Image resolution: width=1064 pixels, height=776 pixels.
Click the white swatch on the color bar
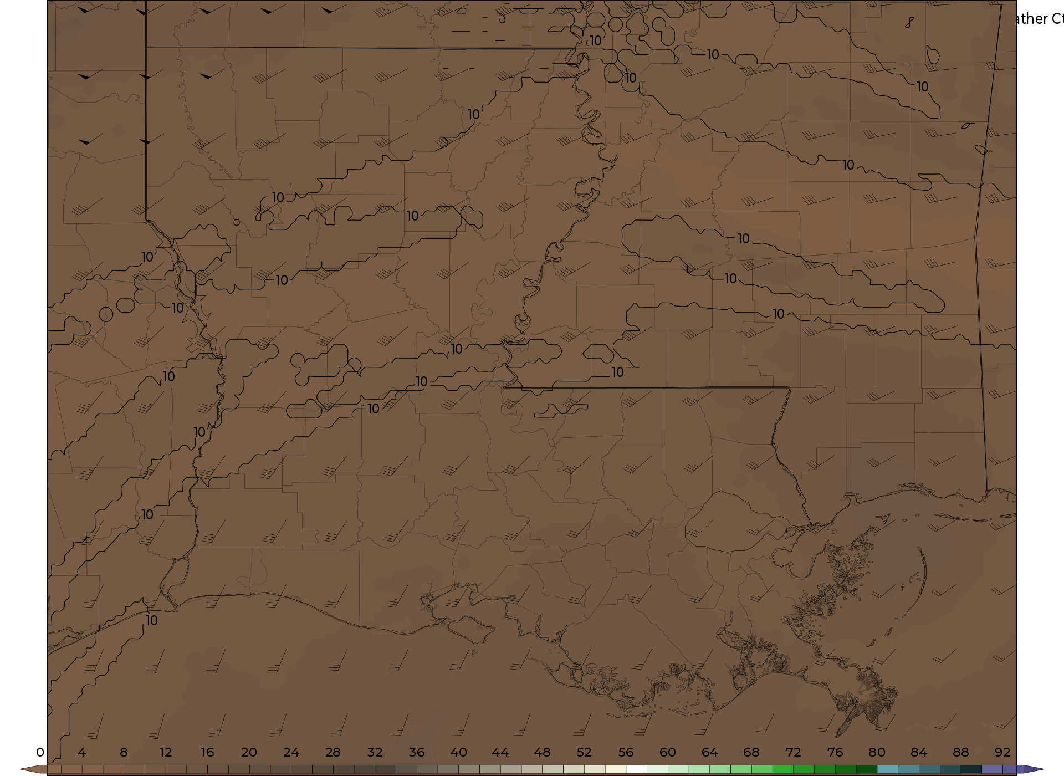636,769
